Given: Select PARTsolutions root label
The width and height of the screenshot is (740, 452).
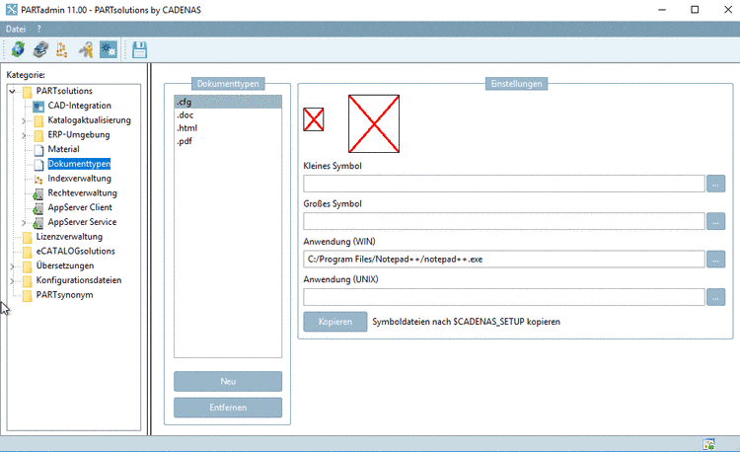Looking at the screenshot, I should (x=64, y=91).
